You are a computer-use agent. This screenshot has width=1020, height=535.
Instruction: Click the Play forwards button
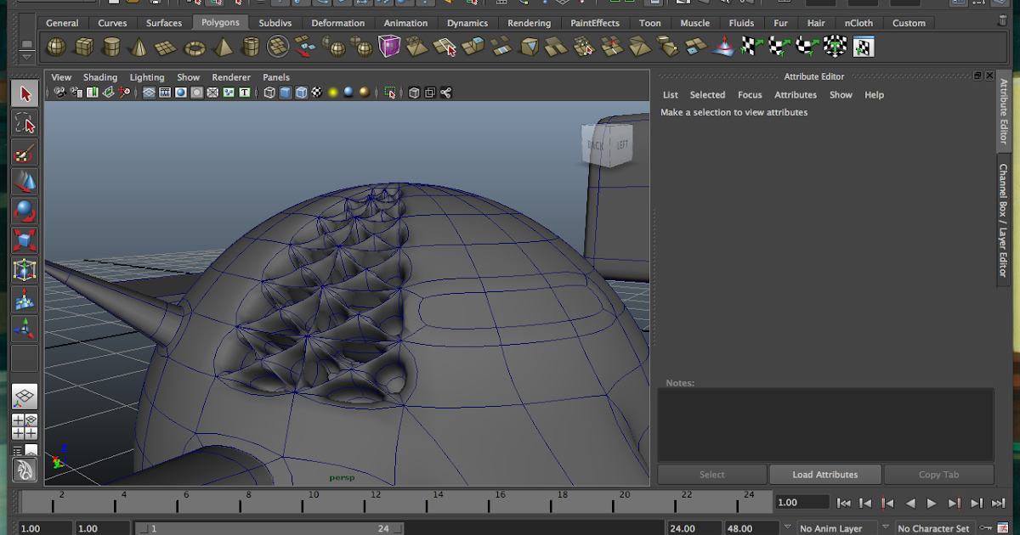(932, 503)
